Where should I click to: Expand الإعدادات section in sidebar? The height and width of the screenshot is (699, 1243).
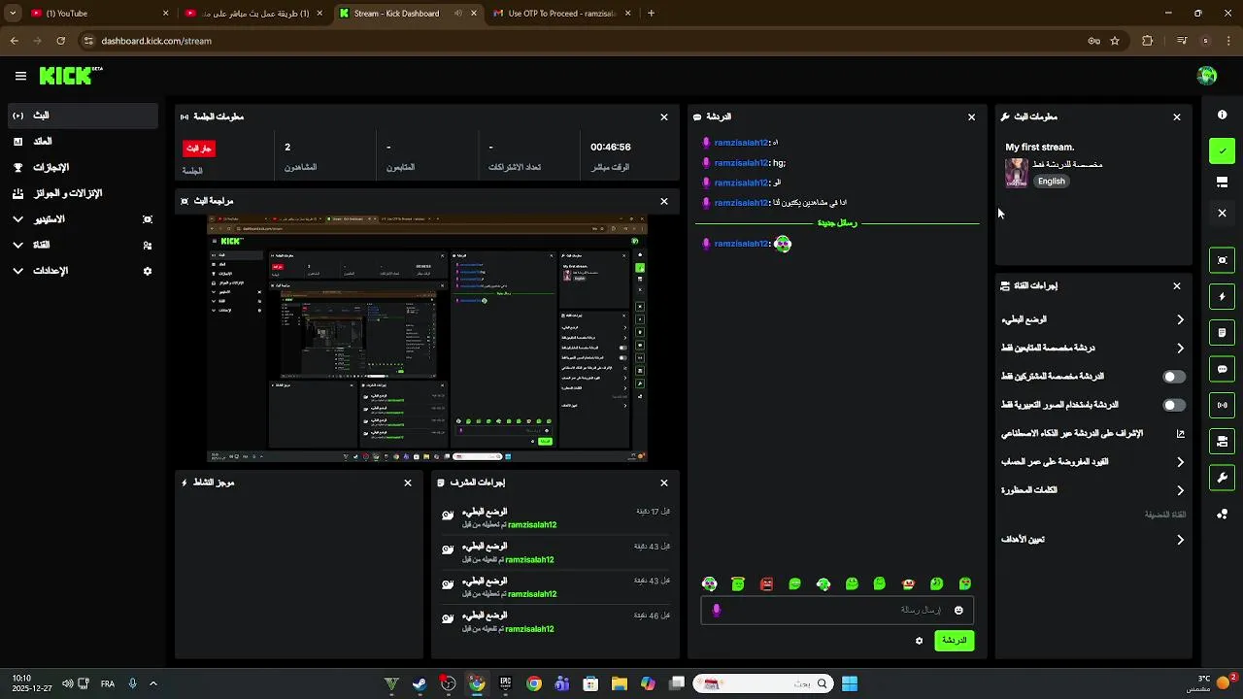(x=17, y=271)
